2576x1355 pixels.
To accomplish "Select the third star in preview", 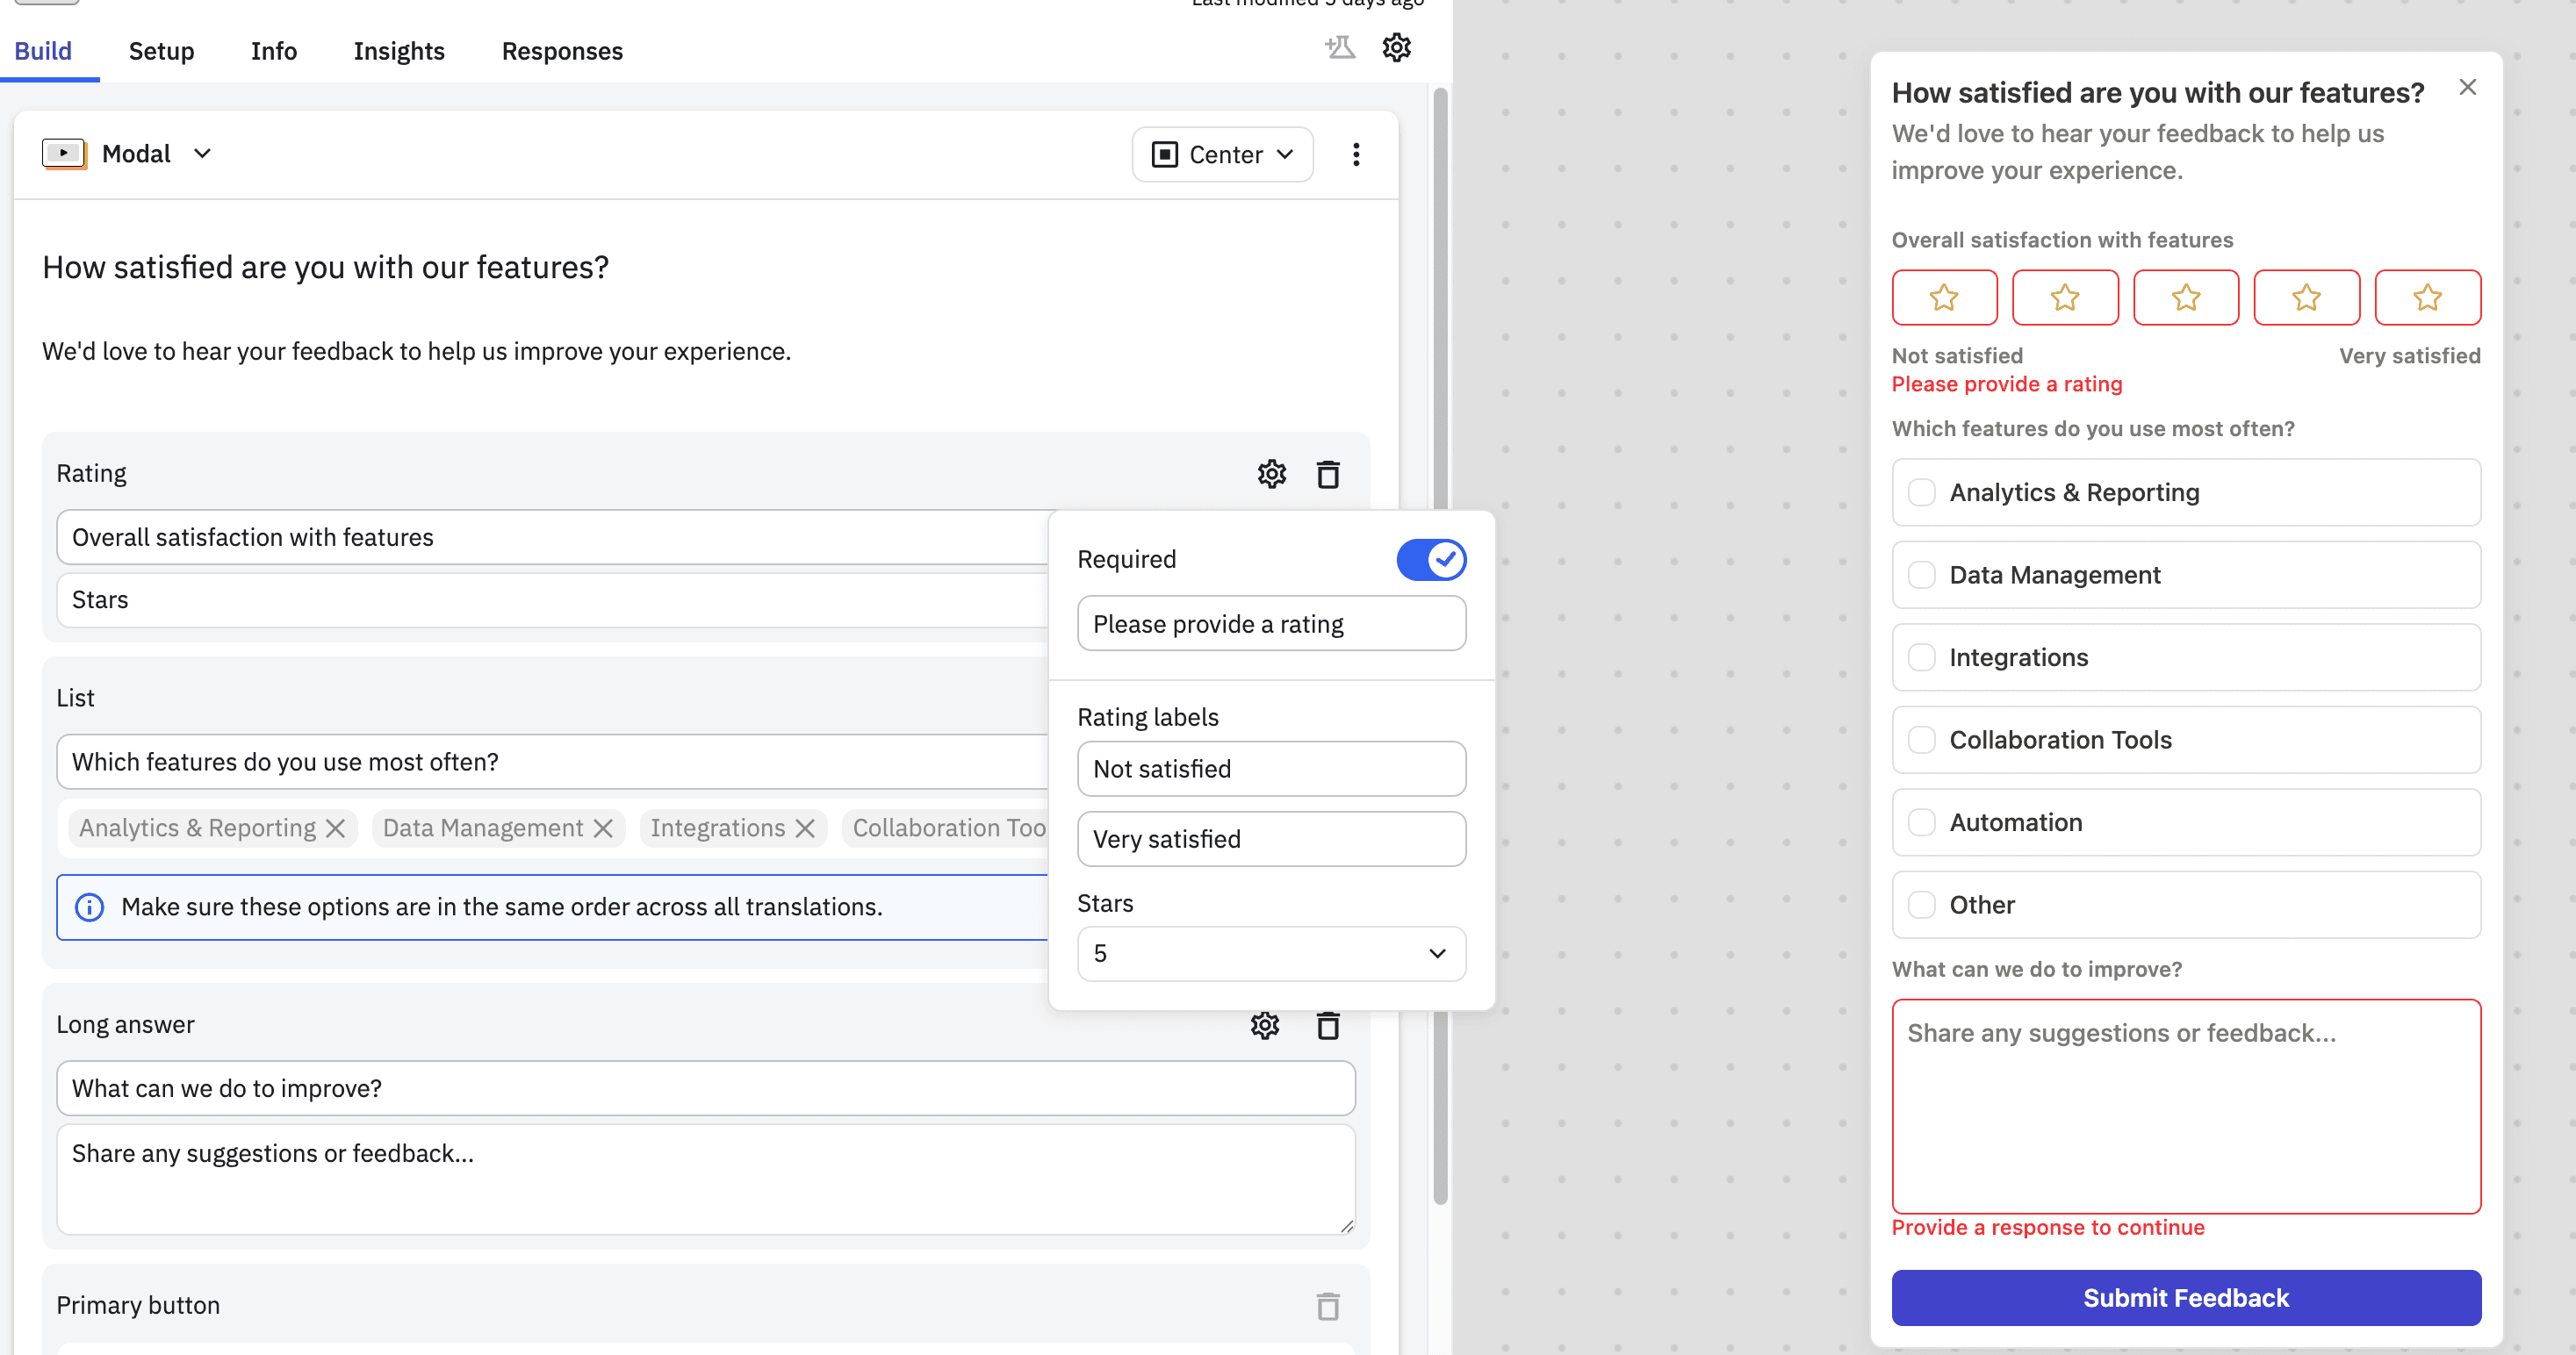I will pyautogui.click(x=2185, y=298).
